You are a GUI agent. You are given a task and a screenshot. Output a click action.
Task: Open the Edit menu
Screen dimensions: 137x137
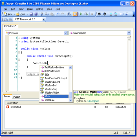tap(13, 9)
